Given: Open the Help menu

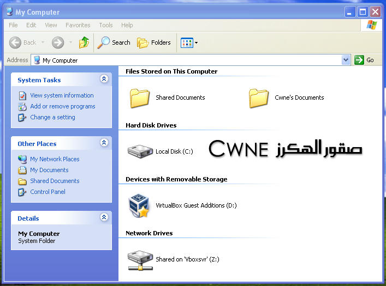Looking at the screenshot, I should click(x=127, y=25).
